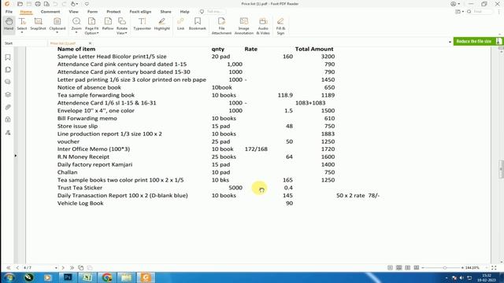Image resolution: width=504 pixels, height=283 pixels.
Task: Click inside the Find search field
Action: (482, 12)
